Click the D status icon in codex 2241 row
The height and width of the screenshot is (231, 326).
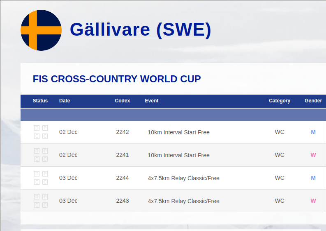tap(37, 151)
